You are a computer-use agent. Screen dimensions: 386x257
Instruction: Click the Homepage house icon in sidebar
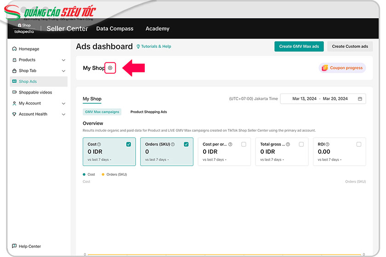tap(15, 49)
